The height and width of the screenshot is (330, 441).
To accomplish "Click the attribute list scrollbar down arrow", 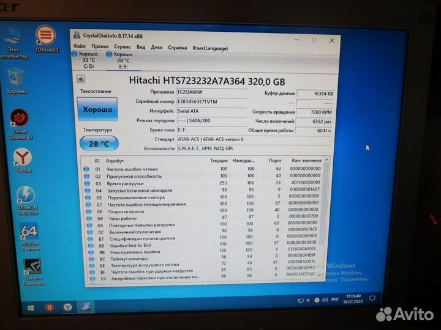I will point(320,276).
